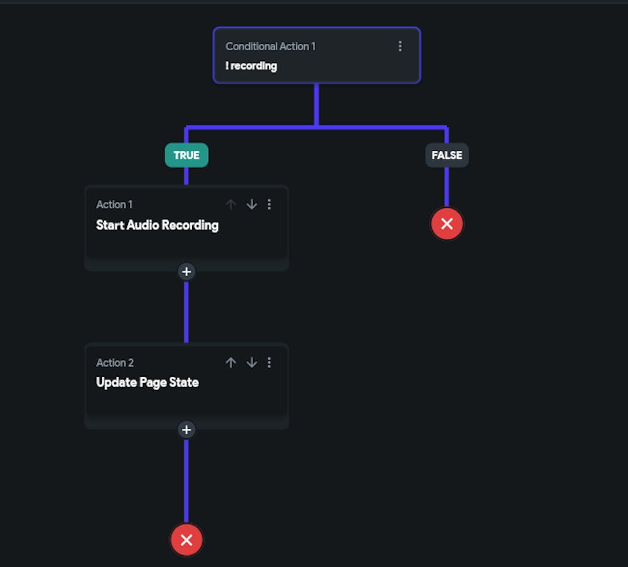Click the red terminate icon under FALSE

(447, 224)
